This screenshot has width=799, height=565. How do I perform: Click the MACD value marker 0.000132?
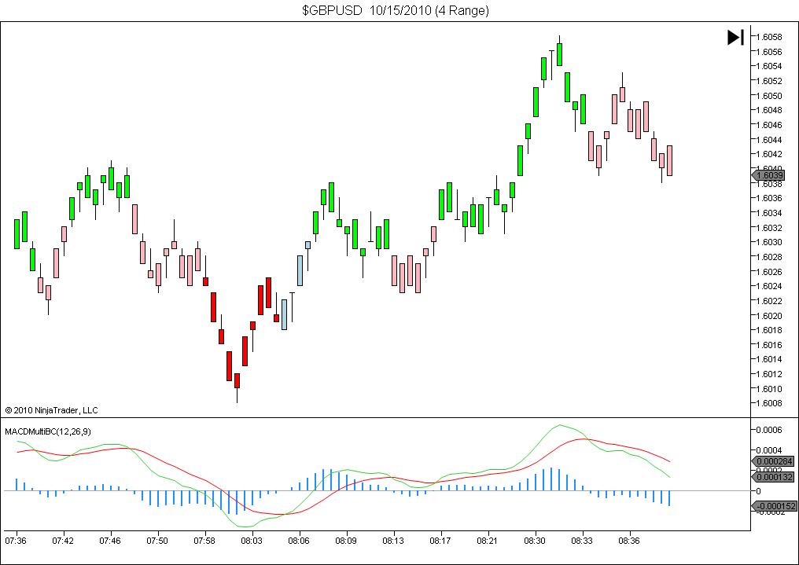774,477
